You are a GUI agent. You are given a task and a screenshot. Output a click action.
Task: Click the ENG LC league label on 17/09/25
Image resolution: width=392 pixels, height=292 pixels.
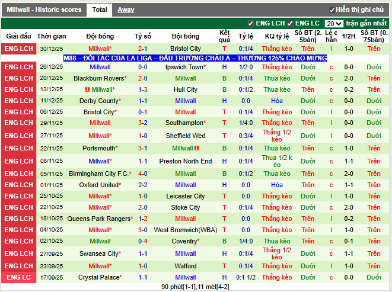19,277
